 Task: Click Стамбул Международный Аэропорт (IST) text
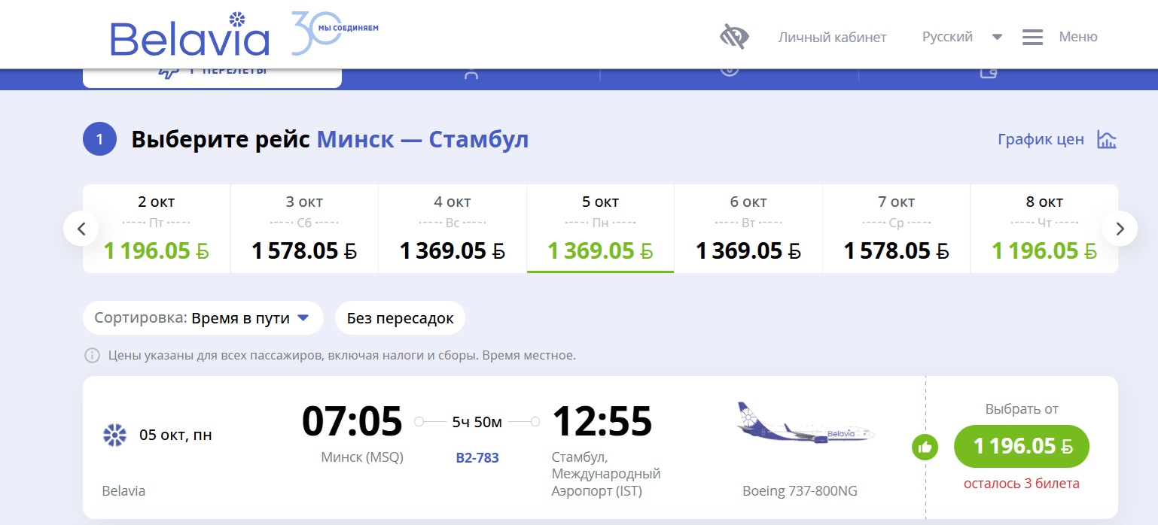point(606,474)
